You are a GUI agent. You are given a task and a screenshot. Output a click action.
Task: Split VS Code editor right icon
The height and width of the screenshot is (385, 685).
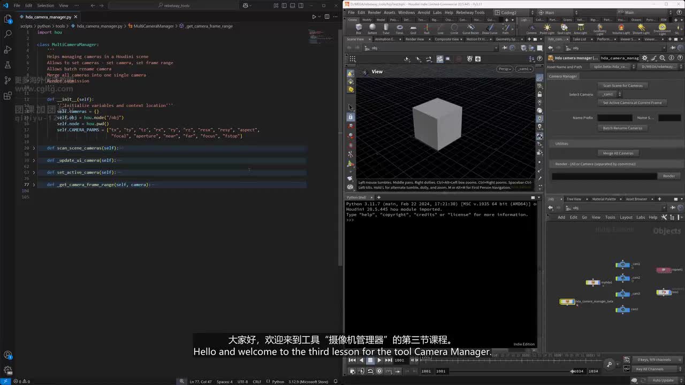[327, 17]
